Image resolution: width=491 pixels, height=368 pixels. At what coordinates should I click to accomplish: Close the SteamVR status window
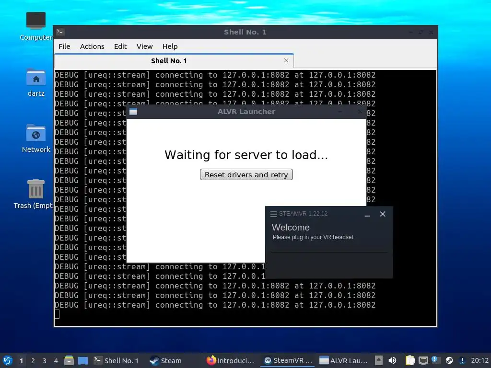coord(382,214)
